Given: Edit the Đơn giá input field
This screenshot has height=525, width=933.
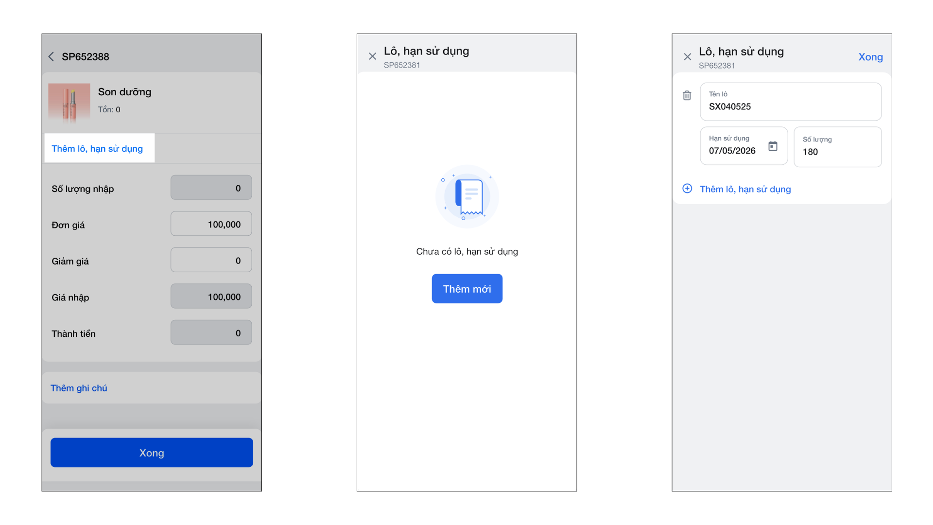Looking at the screenshot, I should click(211, 224).
